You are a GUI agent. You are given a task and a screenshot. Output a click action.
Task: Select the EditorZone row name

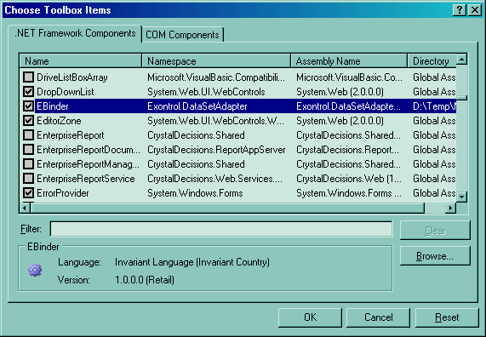pyautogui.click(x=59, y=121)
